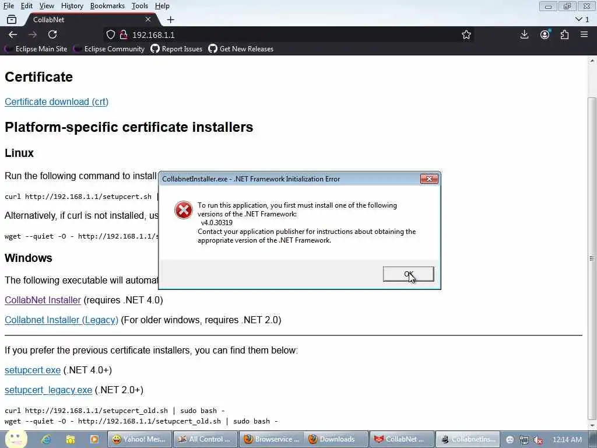597x448 pixels.
Task: Open the Help menu
Action: point(162,6)
